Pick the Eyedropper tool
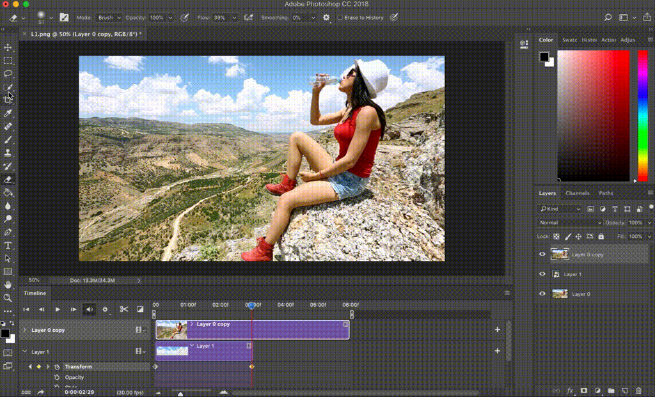655x397 pixels. (x=8, y=113)
